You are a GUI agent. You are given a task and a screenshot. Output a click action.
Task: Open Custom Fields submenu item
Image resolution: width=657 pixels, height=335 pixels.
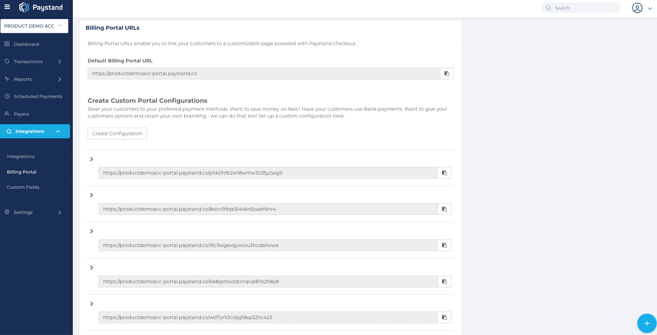(x=23, y=187)
